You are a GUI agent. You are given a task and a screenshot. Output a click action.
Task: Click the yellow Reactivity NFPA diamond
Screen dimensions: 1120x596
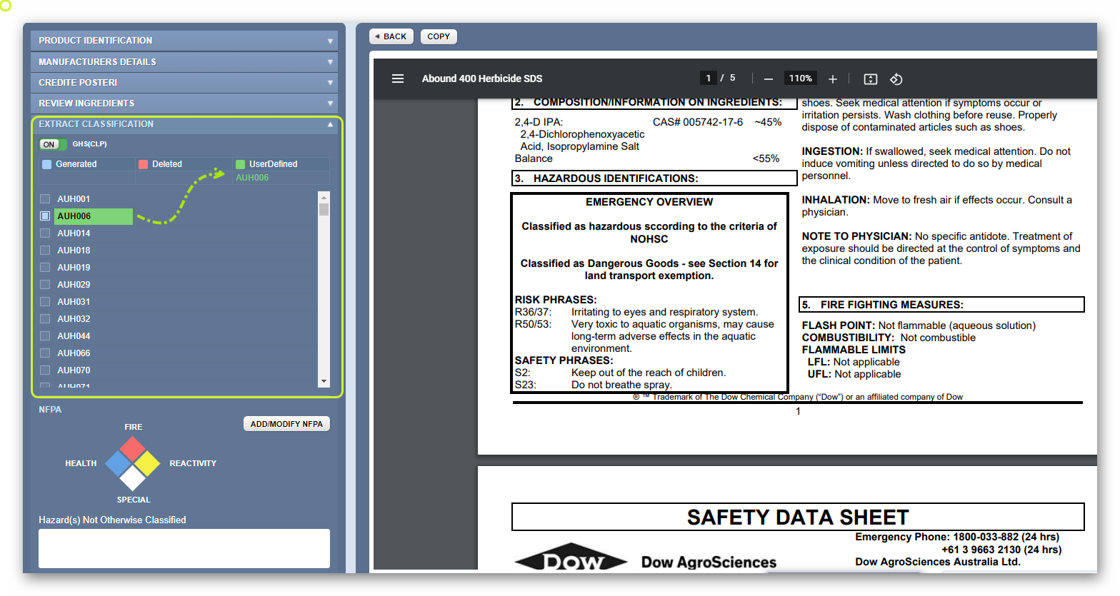point(146,463)
